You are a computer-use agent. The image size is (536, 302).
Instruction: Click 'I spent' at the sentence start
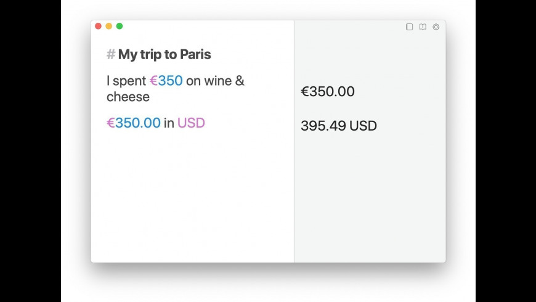pyautogui.click(x=126, y=81)
